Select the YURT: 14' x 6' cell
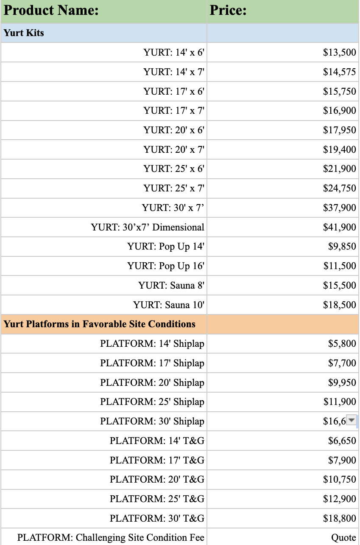Viewport: 360px width, 545px height. pos(104,52)
